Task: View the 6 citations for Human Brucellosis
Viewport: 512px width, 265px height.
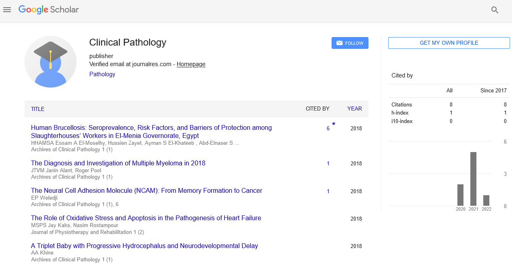Action: 328,129
